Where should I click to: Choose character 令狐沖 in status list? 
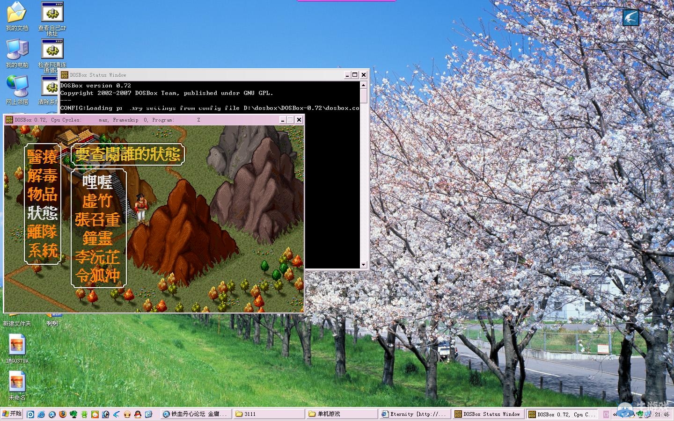tap(98, 276)
